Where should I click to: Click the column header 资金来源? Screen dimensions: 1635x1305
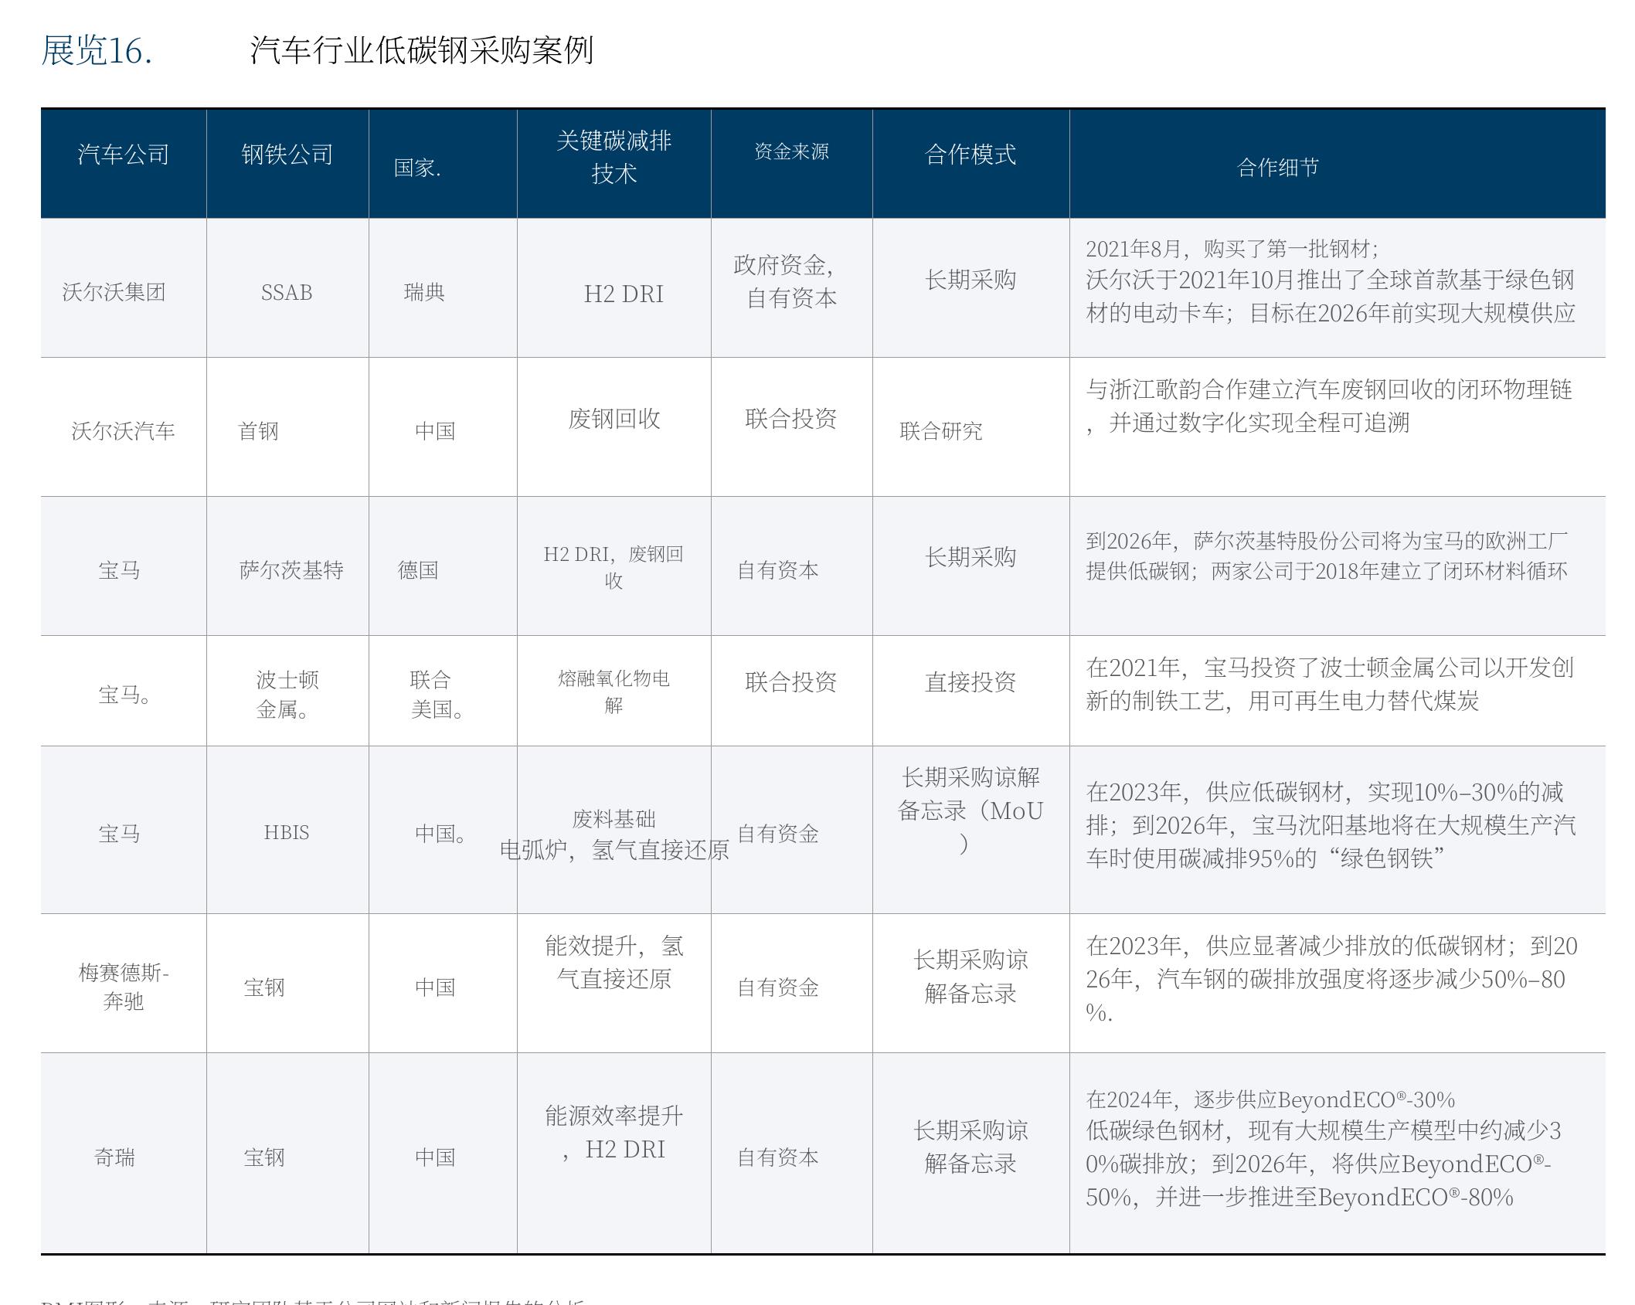[x=792, y=151]
